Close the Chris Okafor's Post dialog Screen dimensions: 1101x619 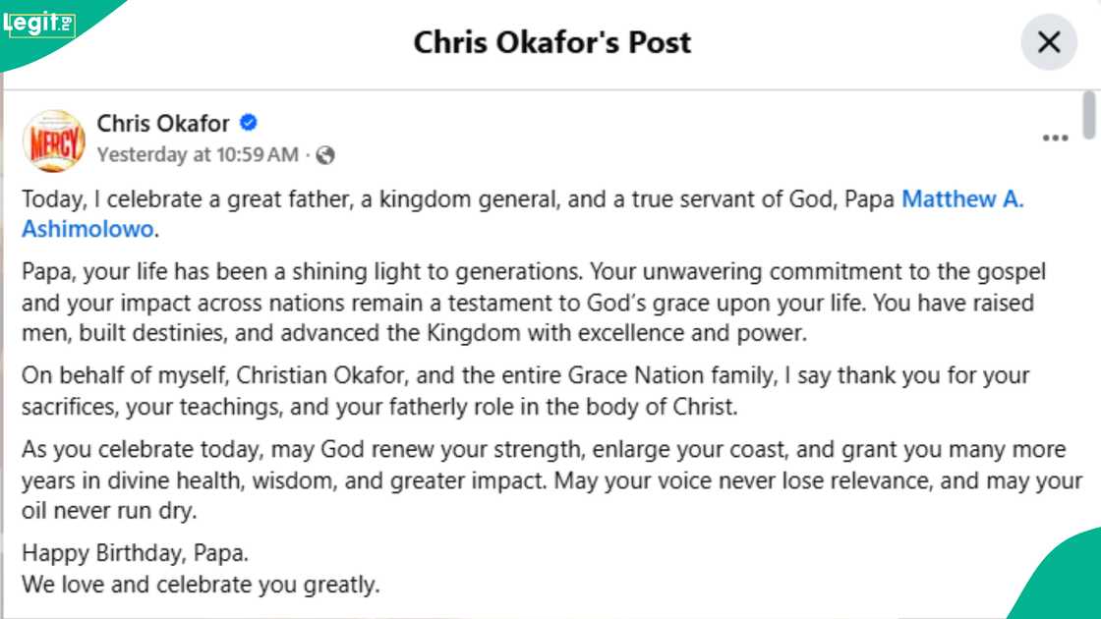click(x=1048, y=42)
